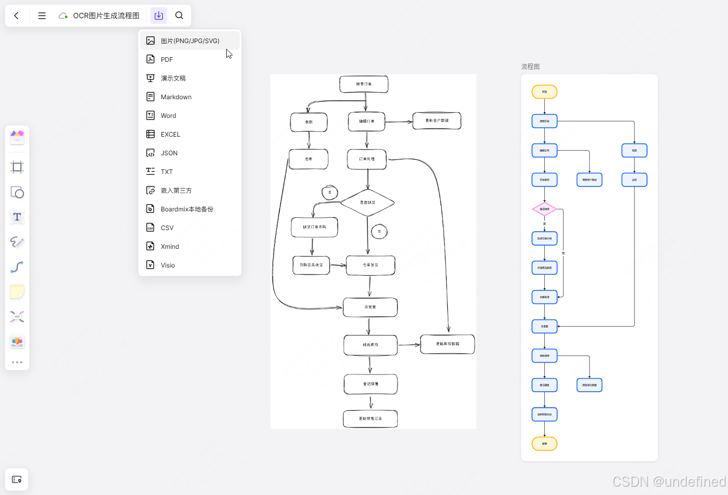Go back with the left arrow icon
The height and width of the screenshot is (495, 728).
pos(17,16)
